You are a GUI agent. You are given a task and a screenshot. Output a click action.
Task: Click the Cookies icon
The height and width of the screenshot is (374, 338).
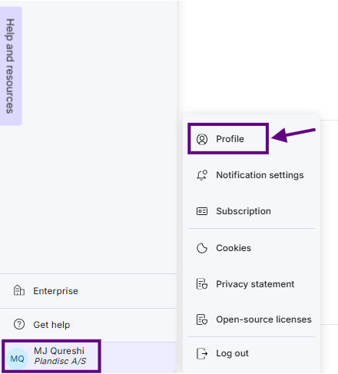(202, 248)
